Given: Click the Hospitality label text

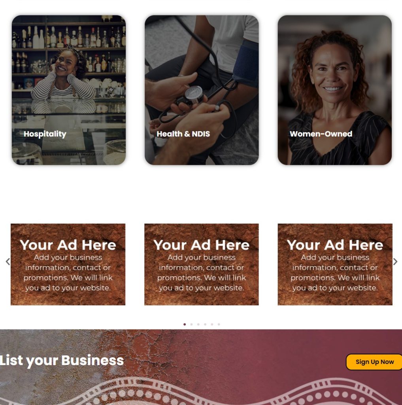Looking at the screenshot, I should [45, 134].
